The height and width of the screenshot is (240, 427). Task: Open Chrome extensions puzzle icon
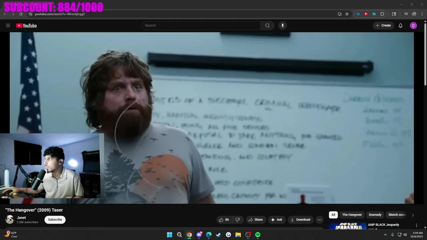tap(382, 14)
